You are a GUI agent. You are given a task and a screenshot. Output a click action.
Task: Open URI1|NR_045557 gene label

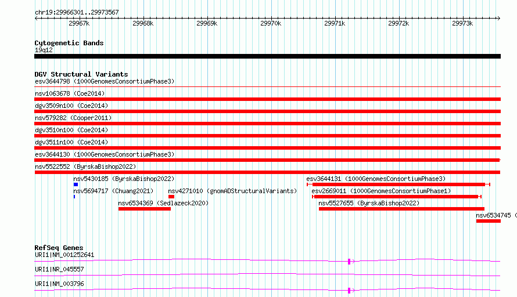pyautogui.click(x=59, y=269)
